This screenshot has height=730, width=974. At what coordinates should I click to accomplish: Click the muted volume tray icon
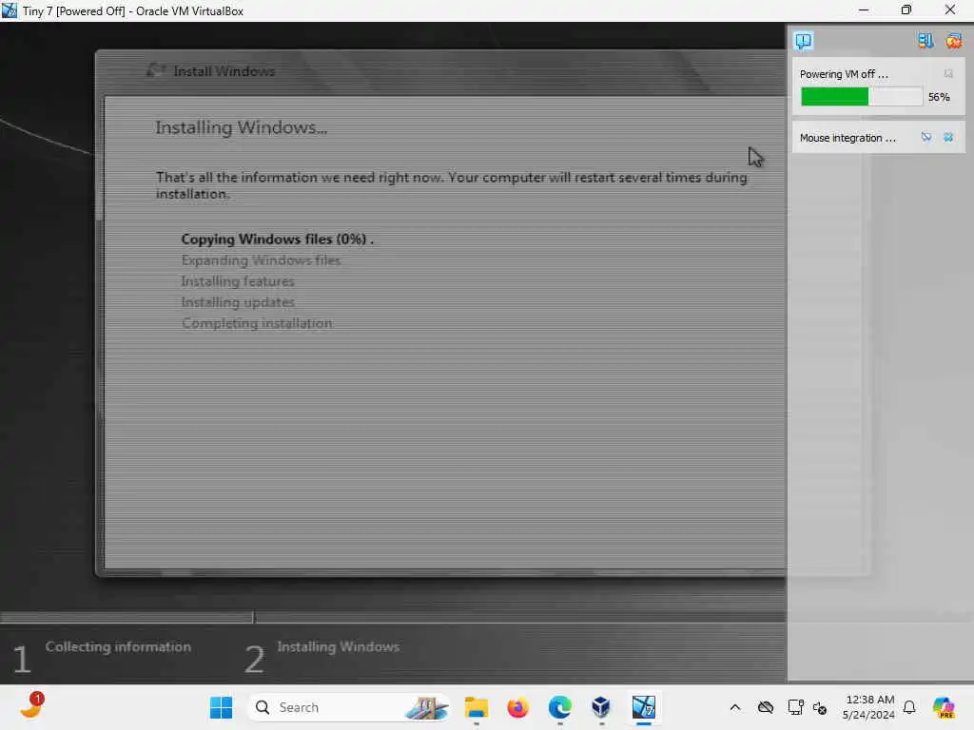tap(819, 707)
